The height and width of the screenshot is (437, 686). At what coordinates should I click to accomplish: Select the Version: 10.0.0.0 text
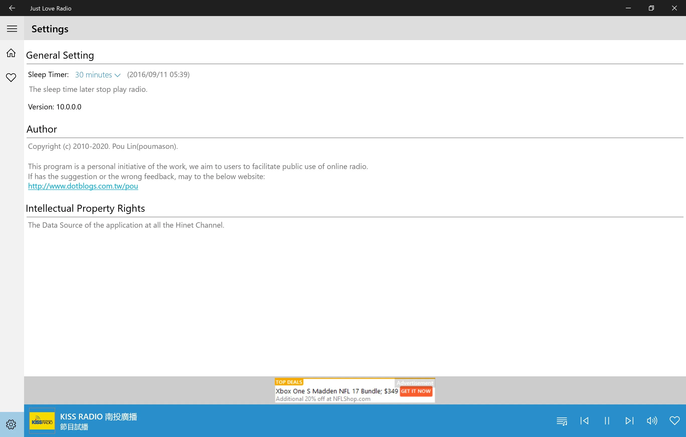(55, 107)
